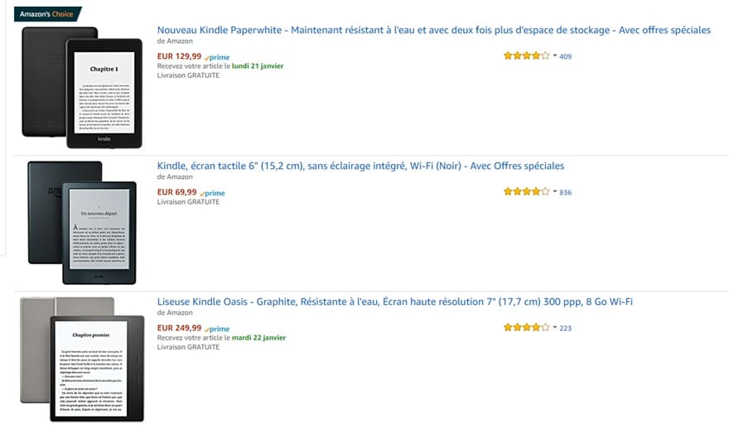Open basic Kindle 6" product image
729x425 pixels.
(x=80, y=223)
